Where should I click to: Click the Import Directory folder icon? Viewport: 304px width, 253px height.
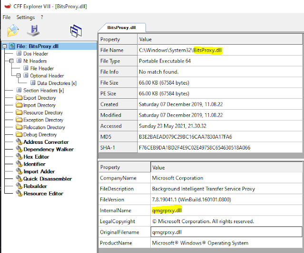click(x=19, y=104)
